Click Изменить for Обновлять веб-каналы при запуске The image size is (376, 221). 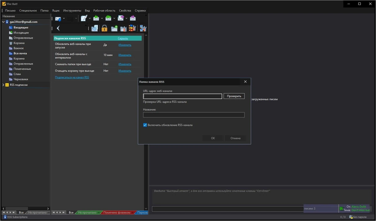coord(125,45)
